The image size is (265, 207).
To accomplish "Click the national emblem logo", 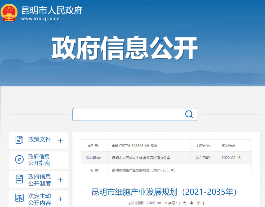I will pos(9,13).
